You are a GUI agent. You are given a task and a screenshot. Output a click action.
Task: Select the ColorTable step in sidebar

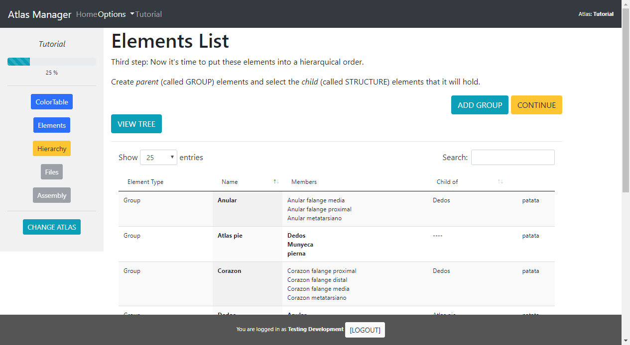tap(52, 102)
